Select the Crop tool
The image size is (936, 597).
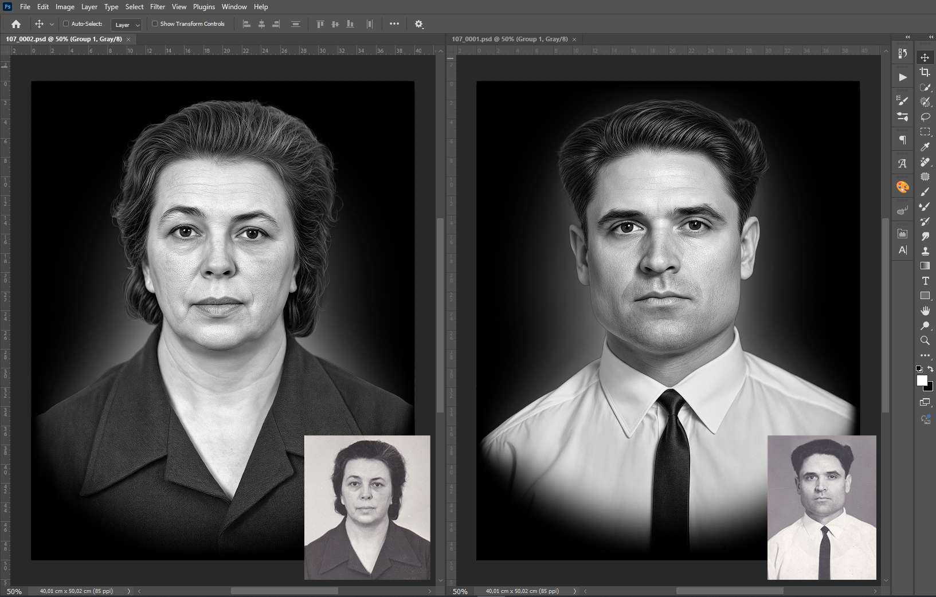pyautogui.click(x=925, y=72)
